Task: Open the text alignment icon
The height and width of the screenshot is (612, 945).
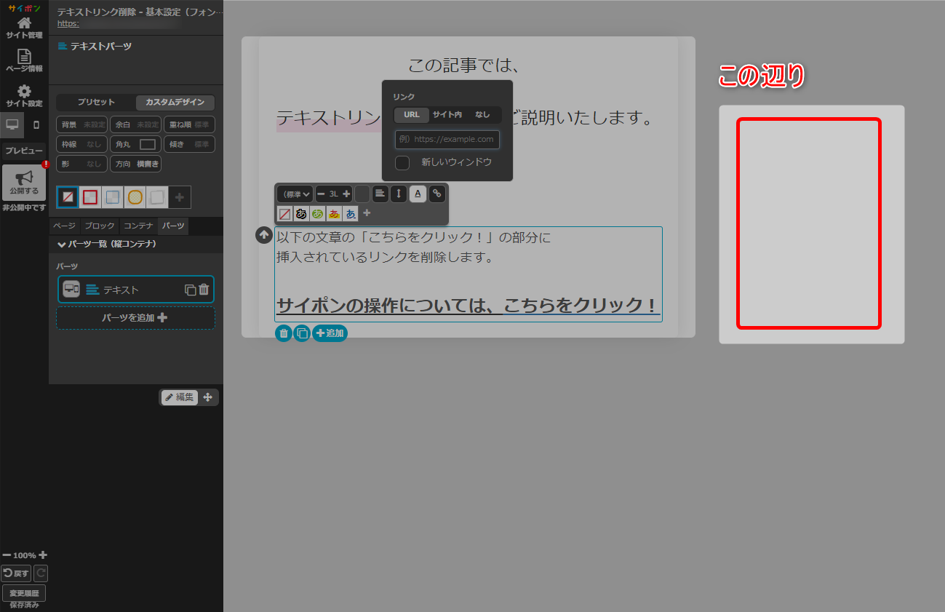Action: [380, 194]
